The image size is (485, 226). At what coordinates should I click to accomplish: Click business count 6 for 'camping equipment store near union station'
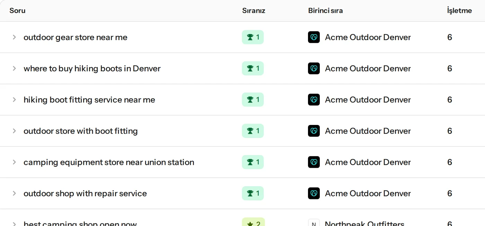point(450,162)
